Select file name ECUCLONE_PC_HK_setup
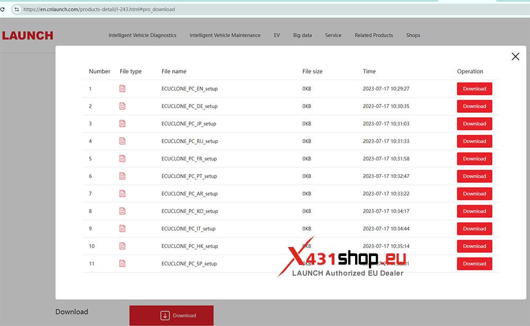The image size is (530, 326). [190, 246]
